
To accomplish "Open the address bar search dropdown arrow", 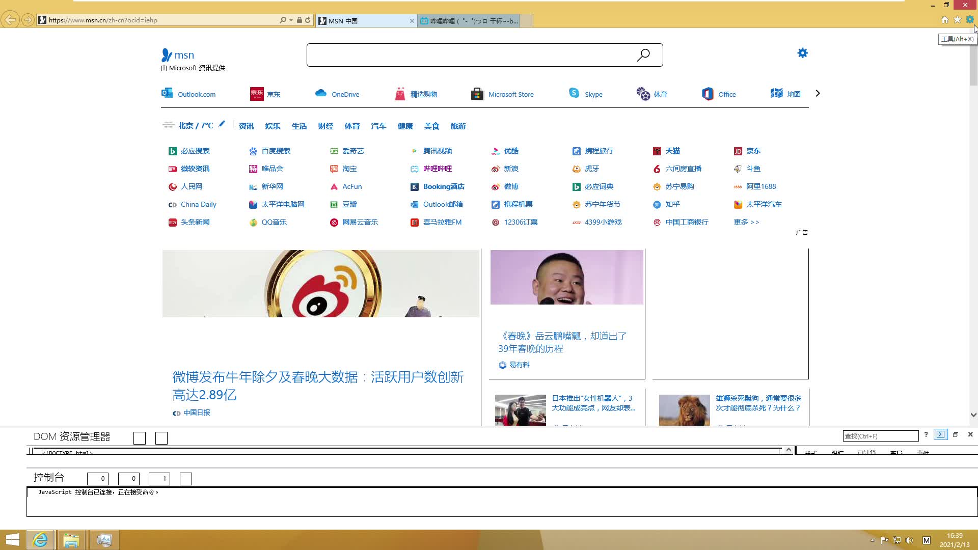I will (291, 20).
